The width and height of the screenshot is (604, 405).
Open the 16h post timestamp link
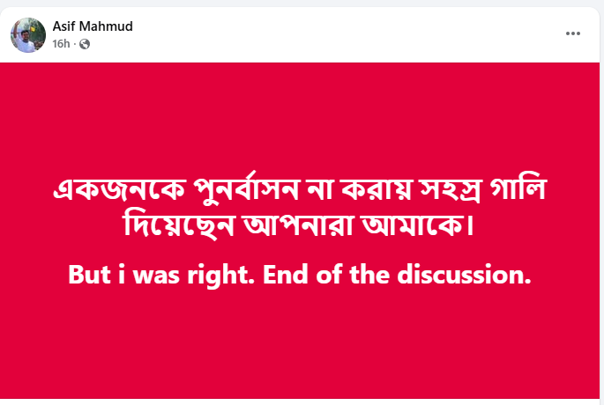coord(61,44)
